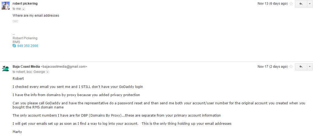The height and width of the screenshot is (136, 313).
Task: Reply to robert pickering's message
Action: 301,4
